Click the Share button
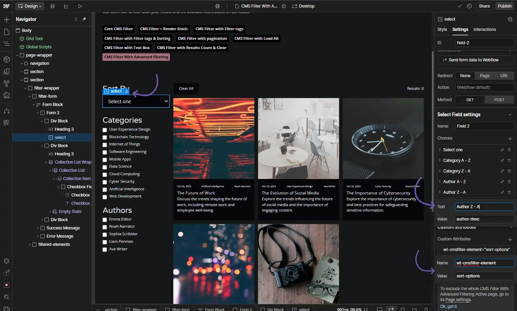This screenshot has width=517, height=311. 484,6
